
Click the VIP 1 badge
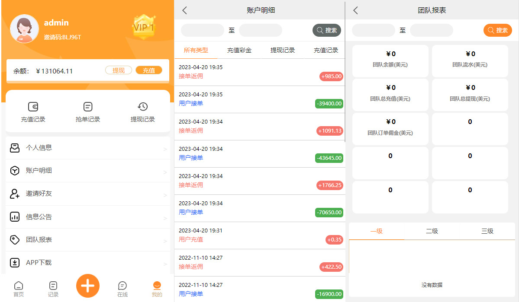click(144, 27)
